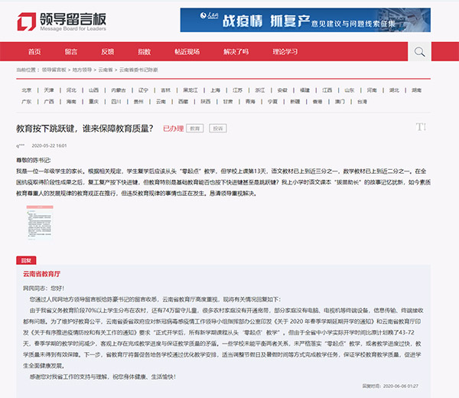Select the 广东 region link

[x=26, y=102]
